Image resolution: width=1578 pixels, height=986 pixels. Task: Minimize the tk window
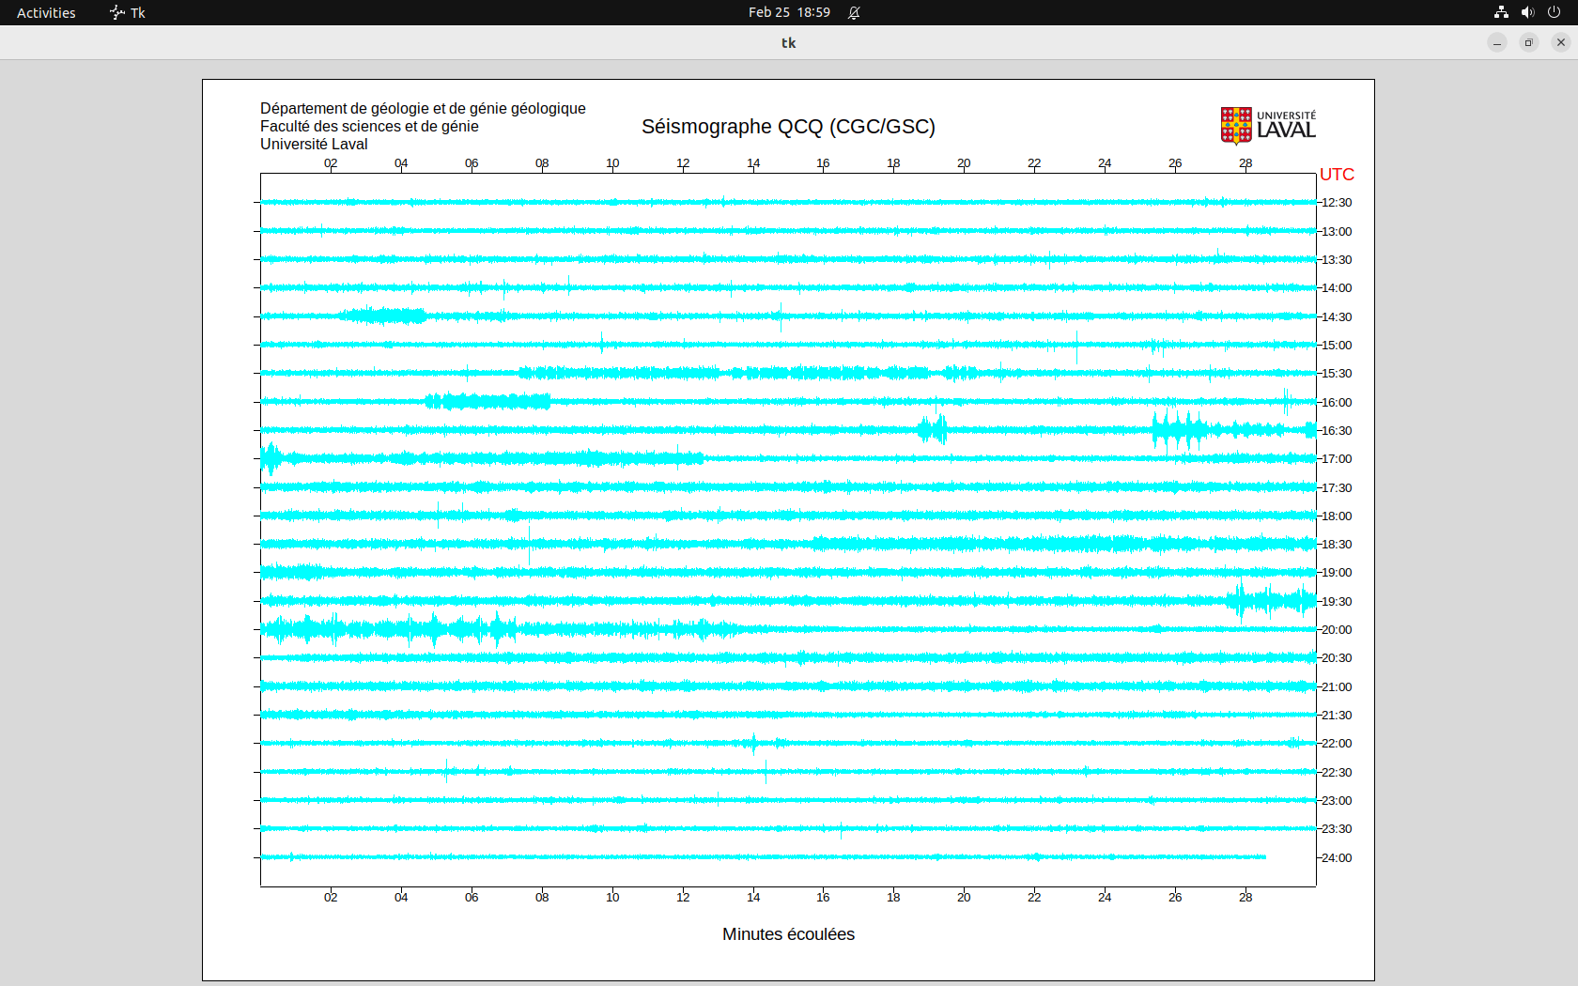pos(1497,42)
